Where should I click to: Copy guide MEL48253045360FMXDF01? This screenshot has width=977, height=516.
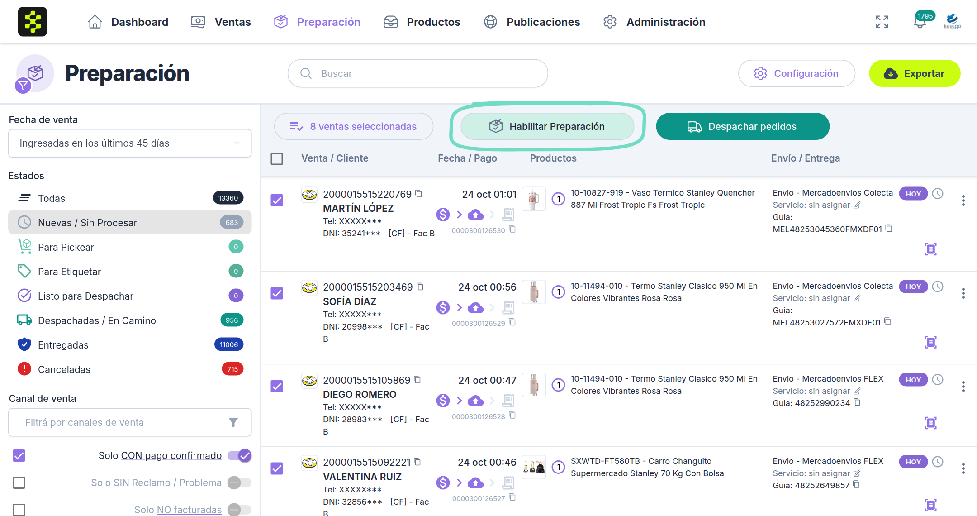point(889,229)
